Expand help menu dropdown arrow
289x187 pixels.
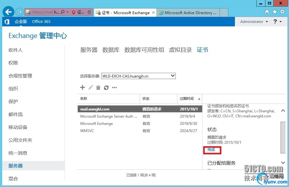click(281, 22)
